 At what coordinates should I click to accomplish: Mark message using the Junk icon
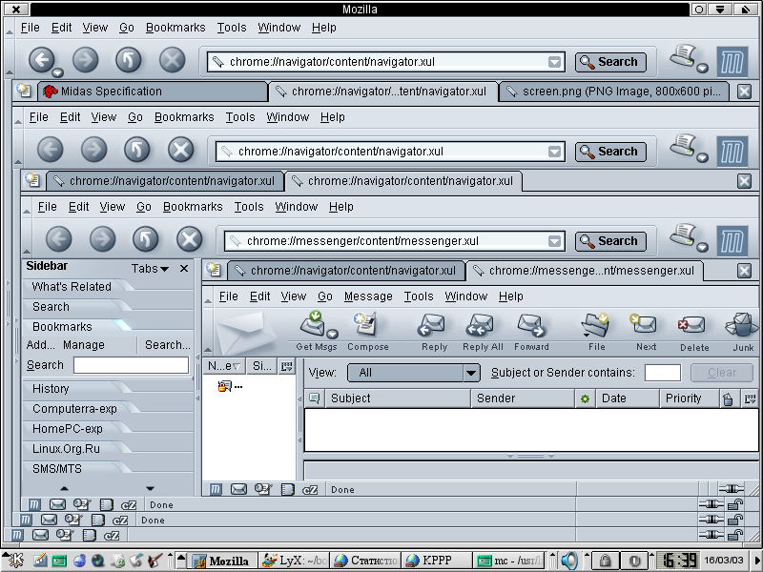point(742,326)
